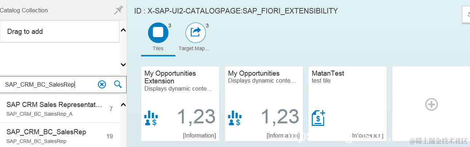This screenshot has width=470, height=147.
Task: Click the chart icon on My Opportunities tile
Action: [x=235, y=118]
